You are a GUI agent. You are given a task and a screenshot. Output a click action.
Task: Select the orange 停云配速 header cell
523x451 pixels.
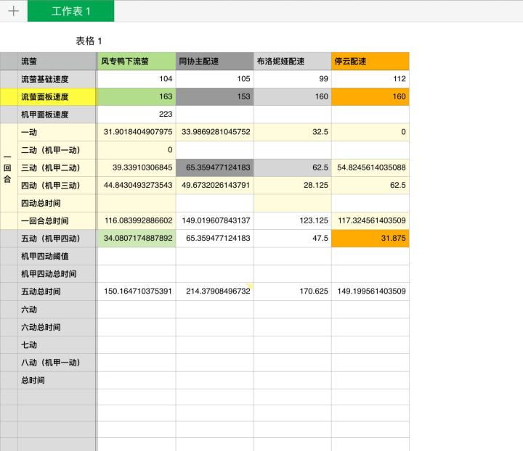(x=370, y=61)
